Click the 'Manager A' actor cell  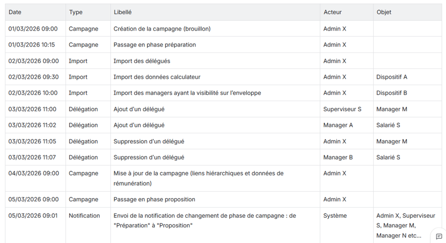pyautogui.click(x=338, y=125)
